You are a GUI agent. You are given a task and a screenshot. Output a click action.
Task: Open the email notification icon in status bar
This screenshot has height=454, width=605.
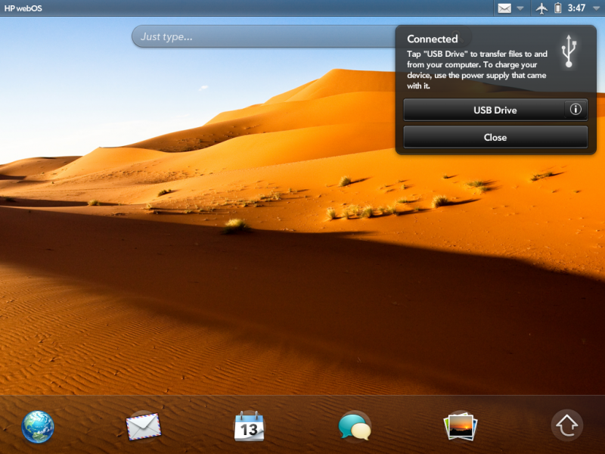point(504,8)
